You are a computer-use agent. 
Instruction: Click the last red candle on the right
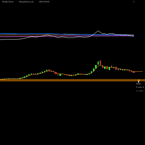pyautogui.click(x=134, y=72)
